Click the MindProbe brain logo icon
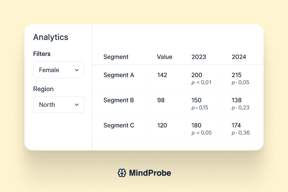The height and width of the screenshot is (192, 288). click(122, 173)
